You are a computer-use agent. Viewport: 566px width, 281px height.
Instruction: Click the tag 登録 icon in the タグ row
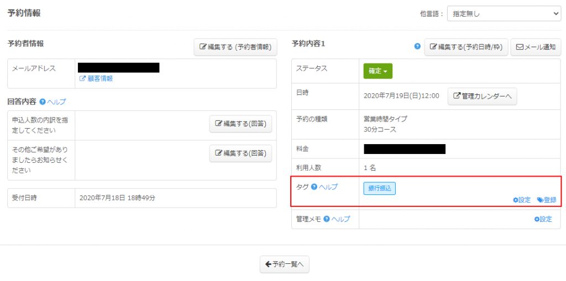(540, 200)
